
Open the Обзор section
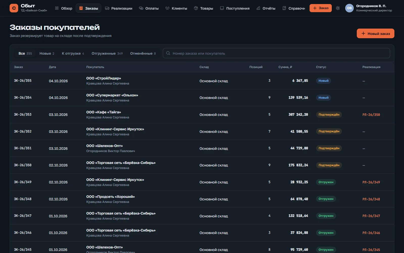64,8
